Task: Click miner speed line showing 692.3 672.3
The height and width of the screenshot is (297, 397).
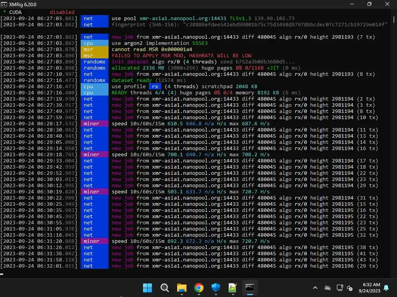Action: (190, 241)
